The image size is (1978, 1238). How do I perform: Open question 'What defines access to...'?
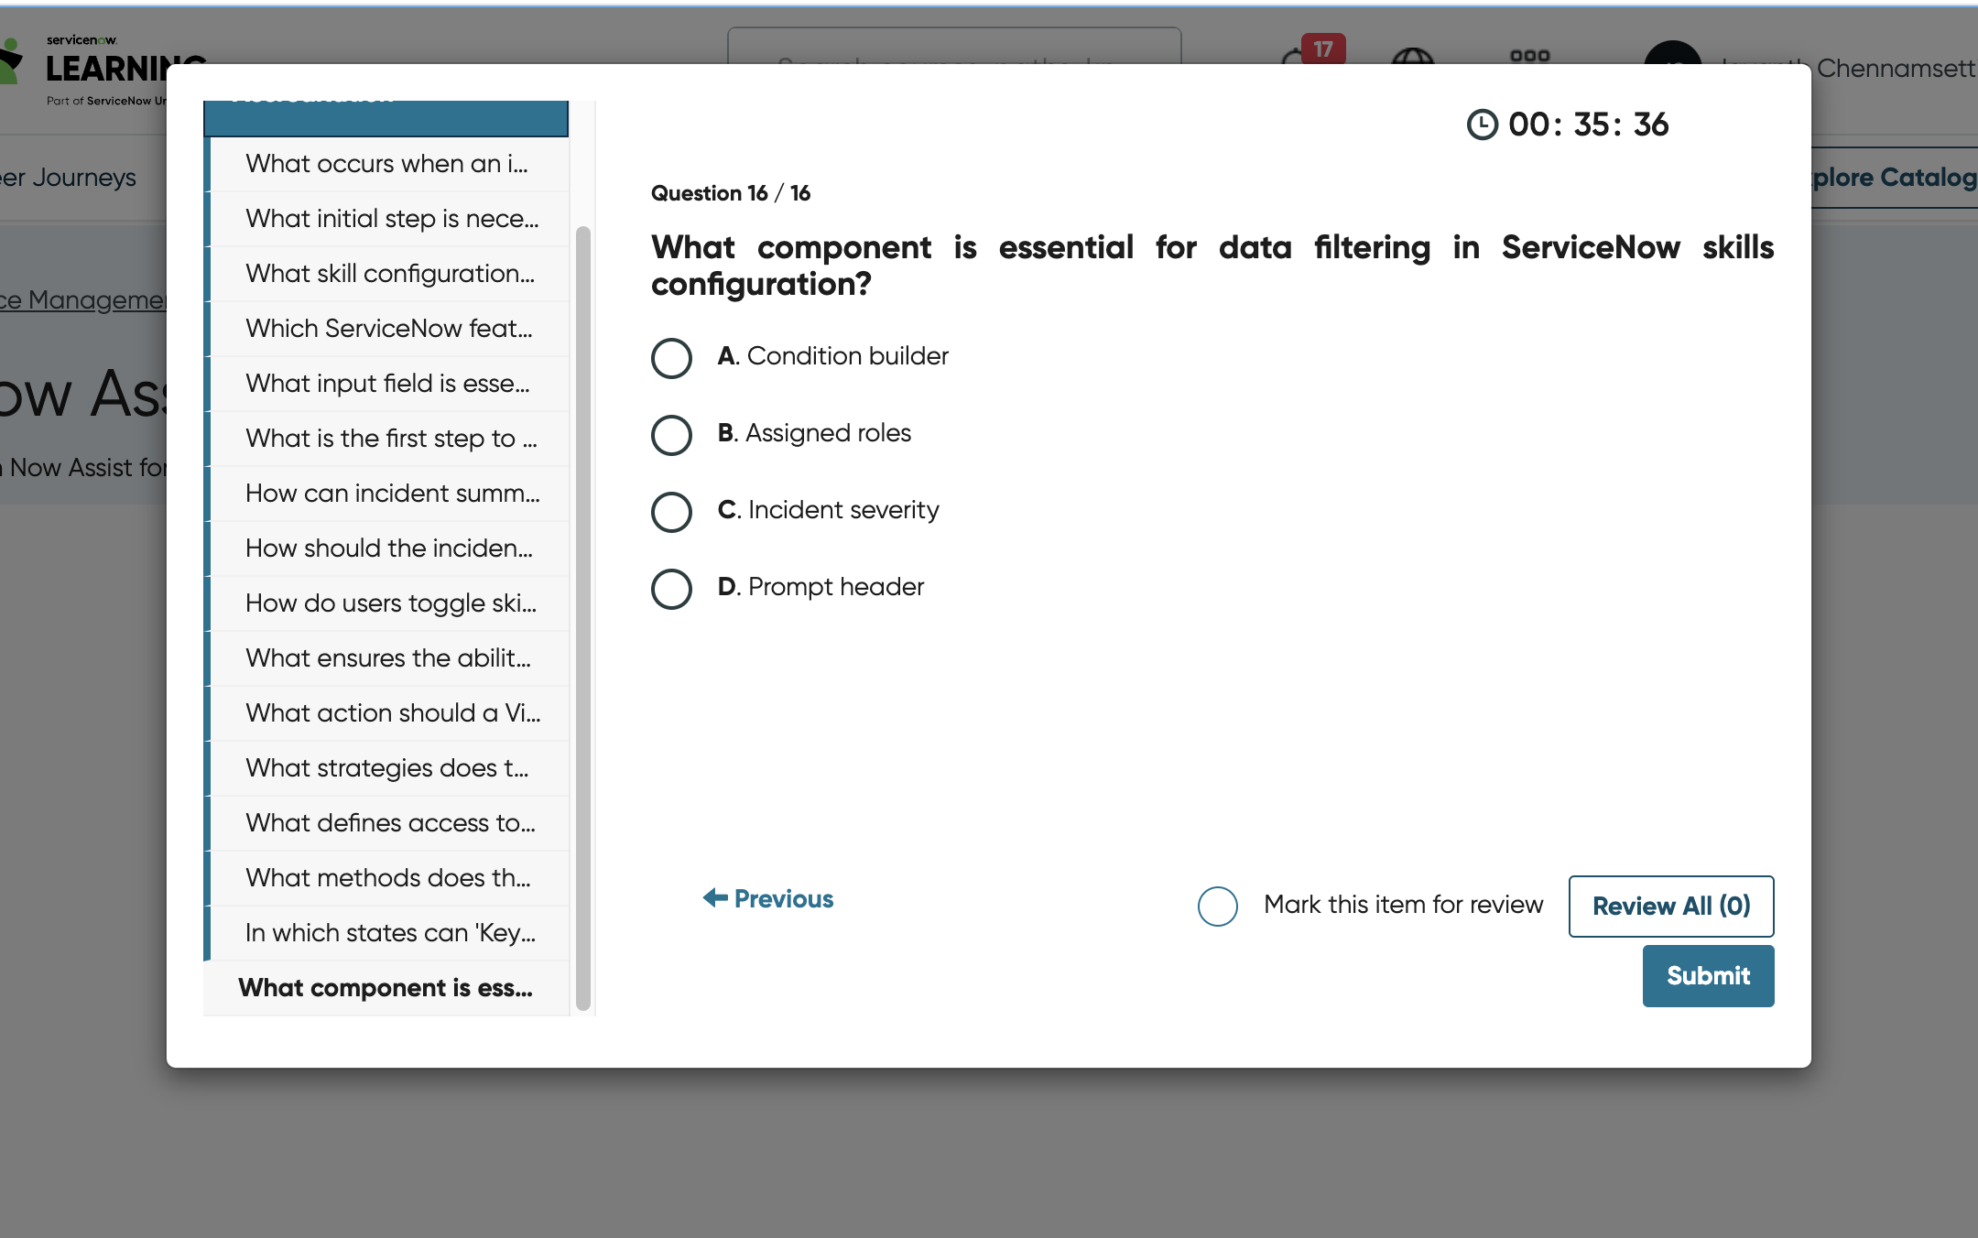click(x=389, y=823)
